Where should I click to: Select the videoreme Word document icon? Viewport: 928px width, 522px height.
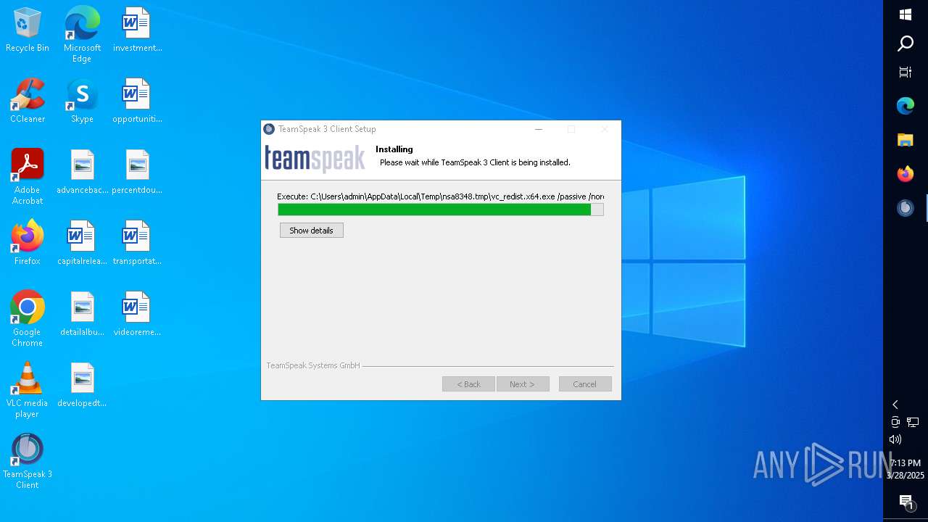pos(137,314)
